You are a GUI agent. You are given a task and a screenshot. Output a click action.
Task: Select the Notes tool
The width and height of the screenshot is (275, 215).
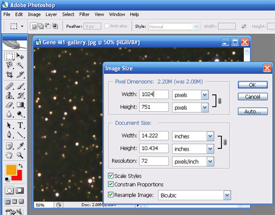click(9, 146)
